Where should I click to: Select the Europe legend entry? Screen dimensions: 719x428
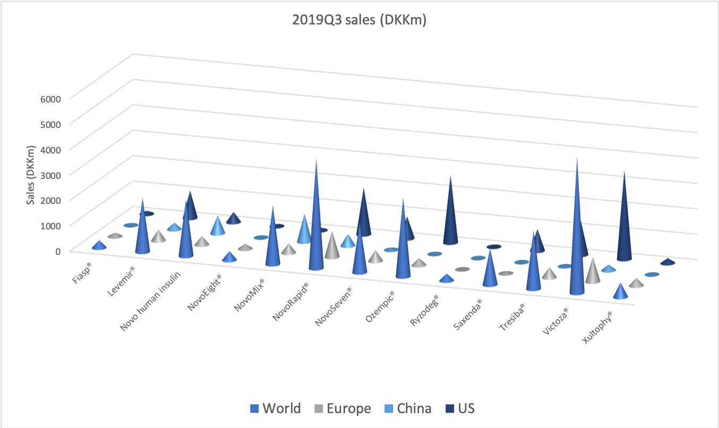tap(343, 408)
